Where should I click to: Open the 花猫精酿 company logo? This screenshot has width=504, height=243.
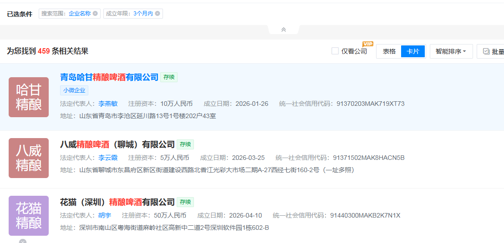point(29,216)
